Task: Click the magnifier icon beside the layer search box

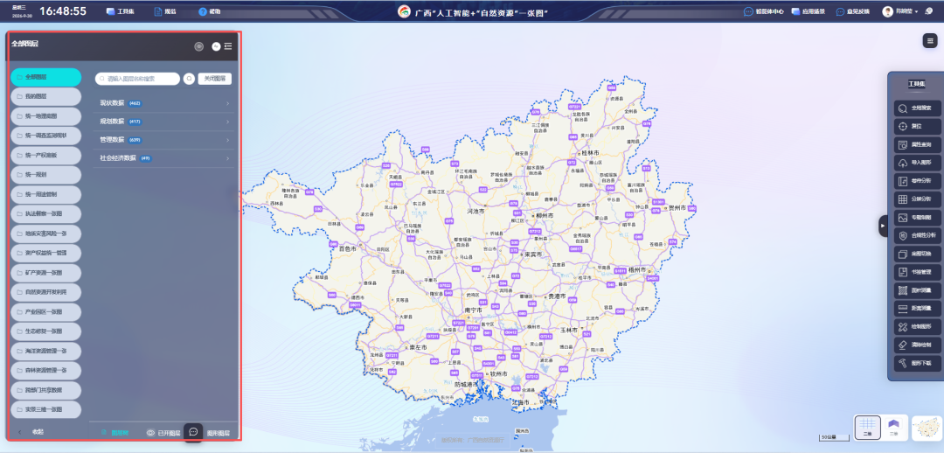Action: pos(189,79)
